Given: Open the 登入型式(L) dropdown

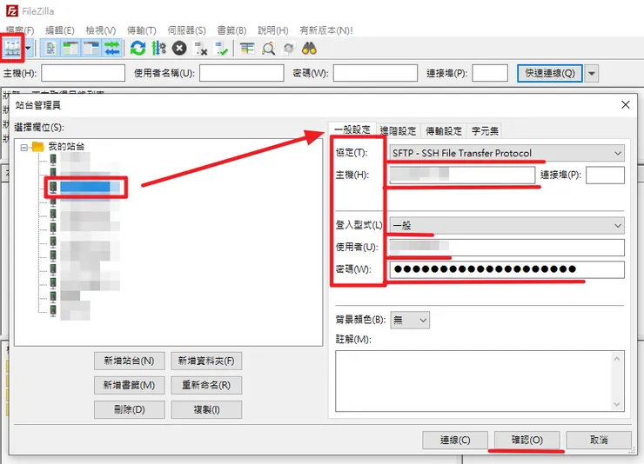Looking at the screenshot, I should point(506,225).
